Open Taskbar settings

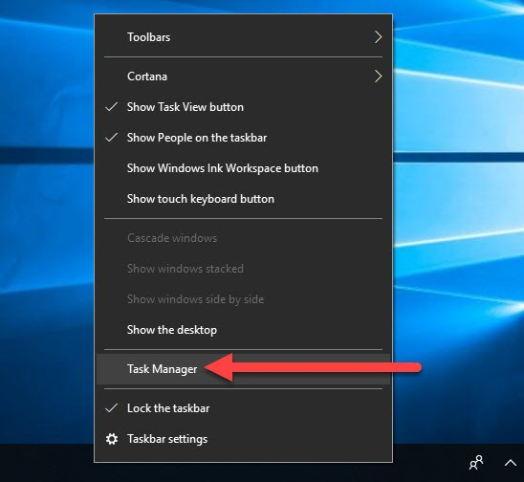coord(243,439)
